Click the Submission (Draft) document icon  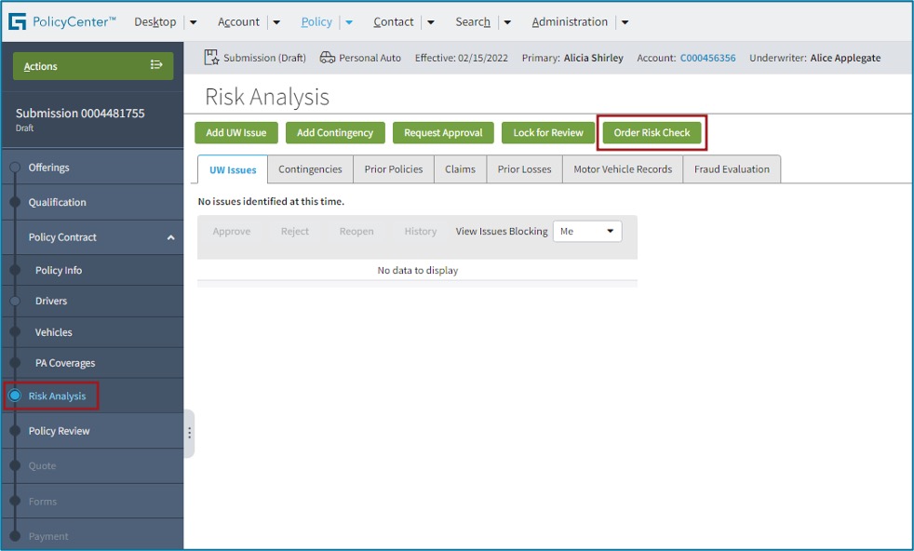click(x=212, y=56)
